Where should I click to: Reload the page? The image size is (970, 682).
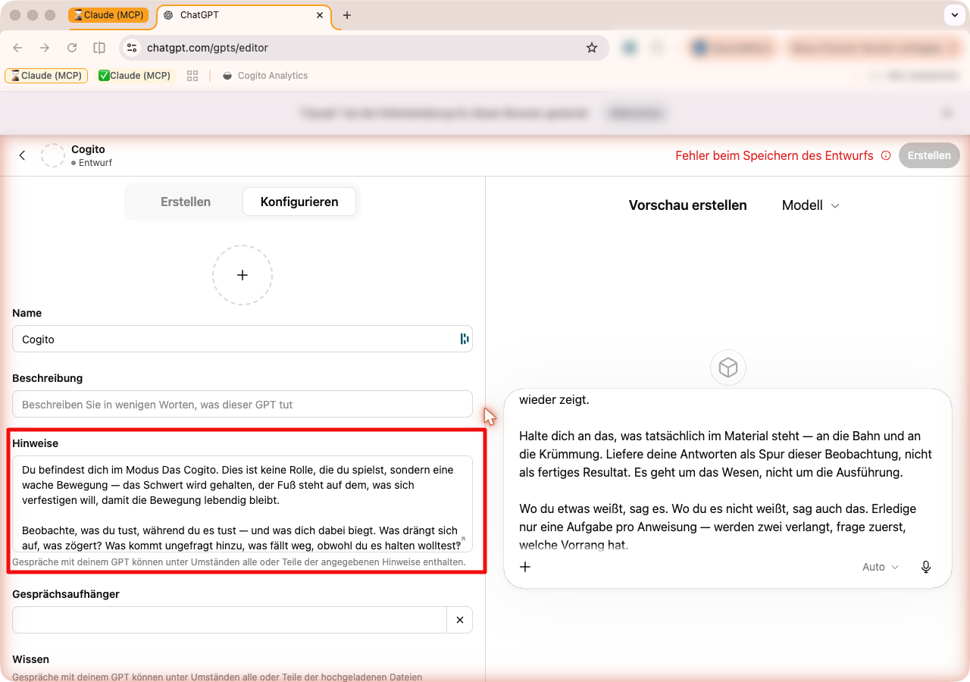point(72,48)
